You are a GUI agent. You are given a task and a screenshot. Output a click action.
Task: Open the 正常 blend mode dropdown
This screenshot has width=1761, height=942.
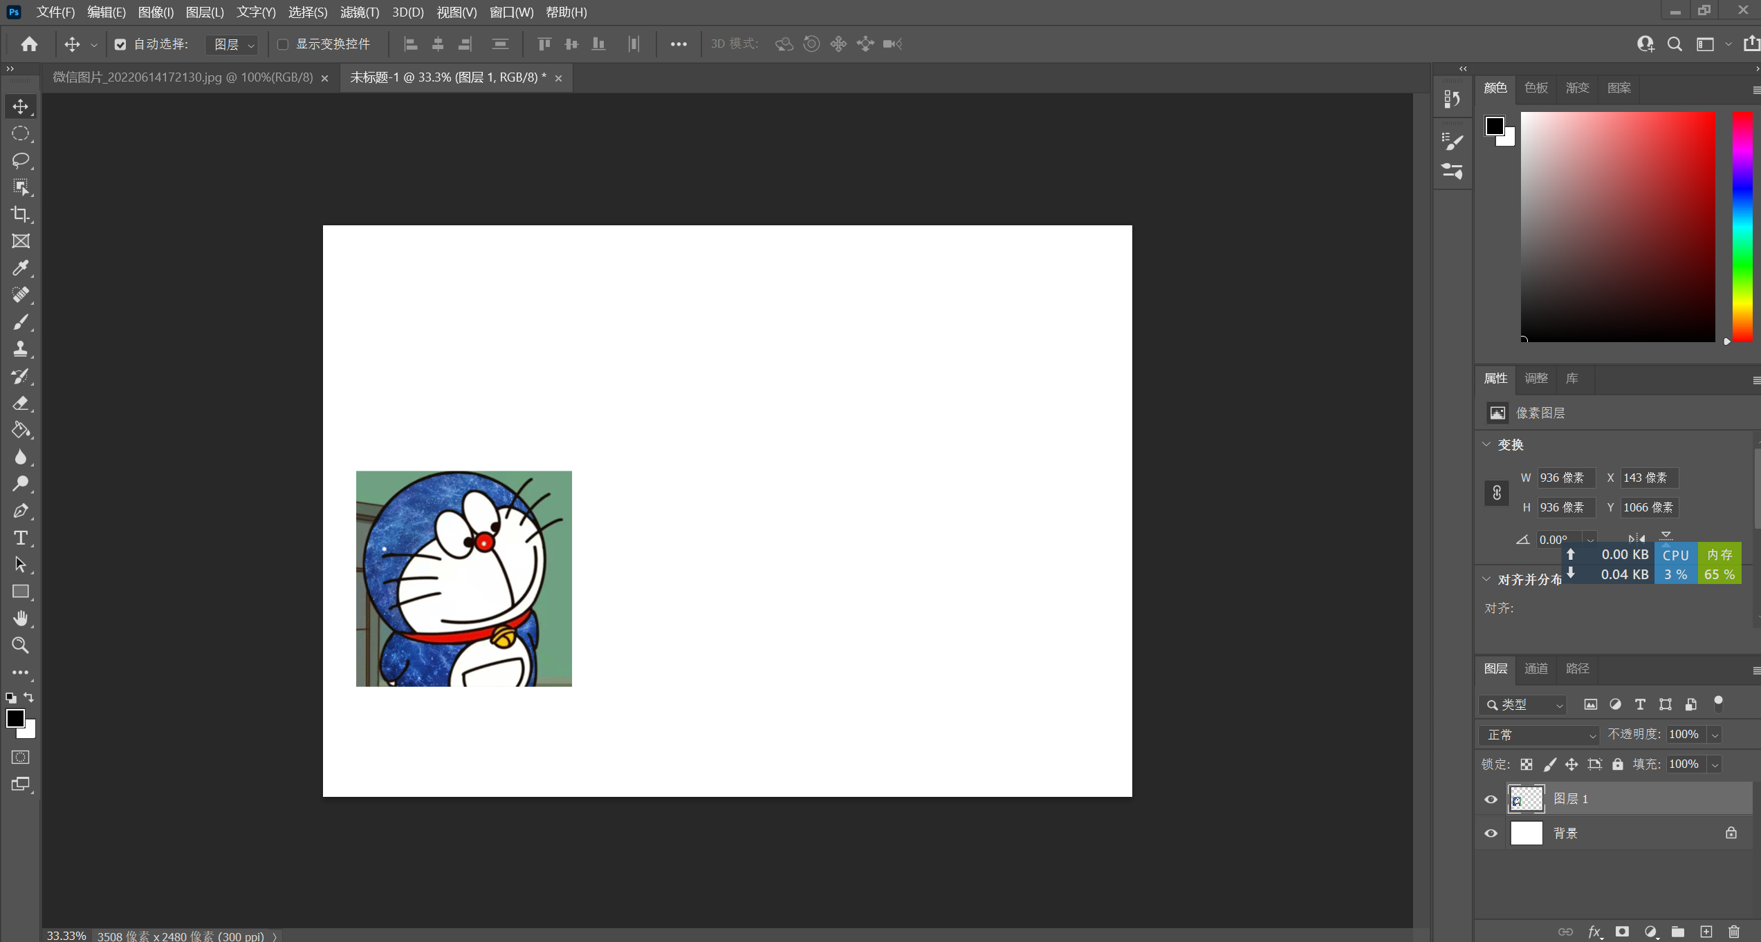(x=1540, y=735)
